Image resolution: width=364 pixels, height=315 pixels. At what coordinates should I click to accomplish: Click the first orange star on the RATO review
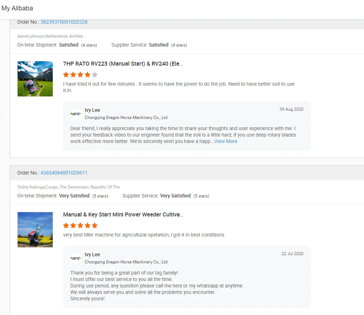pos(66,75)
